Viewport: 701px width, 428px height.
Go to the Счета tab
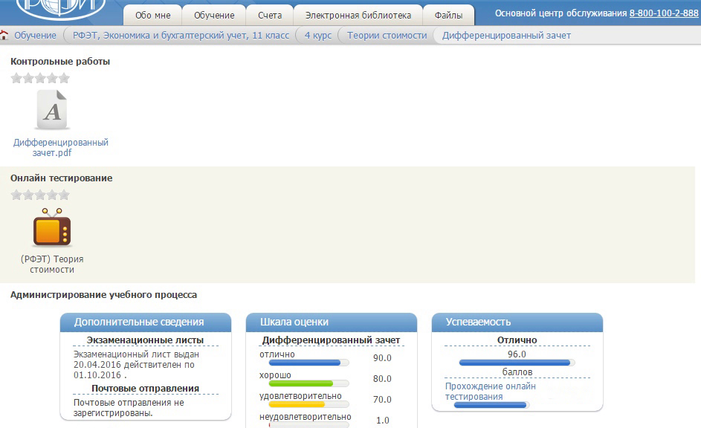[x=270, y=15]
